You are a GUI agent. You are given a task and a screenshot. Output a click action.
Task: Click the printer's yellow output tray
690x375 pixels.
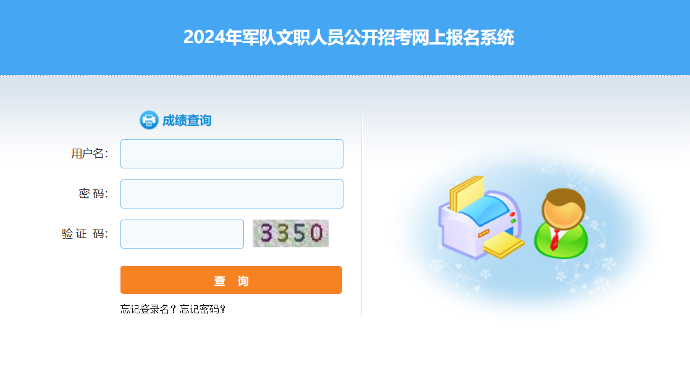[x=504, y=245]
